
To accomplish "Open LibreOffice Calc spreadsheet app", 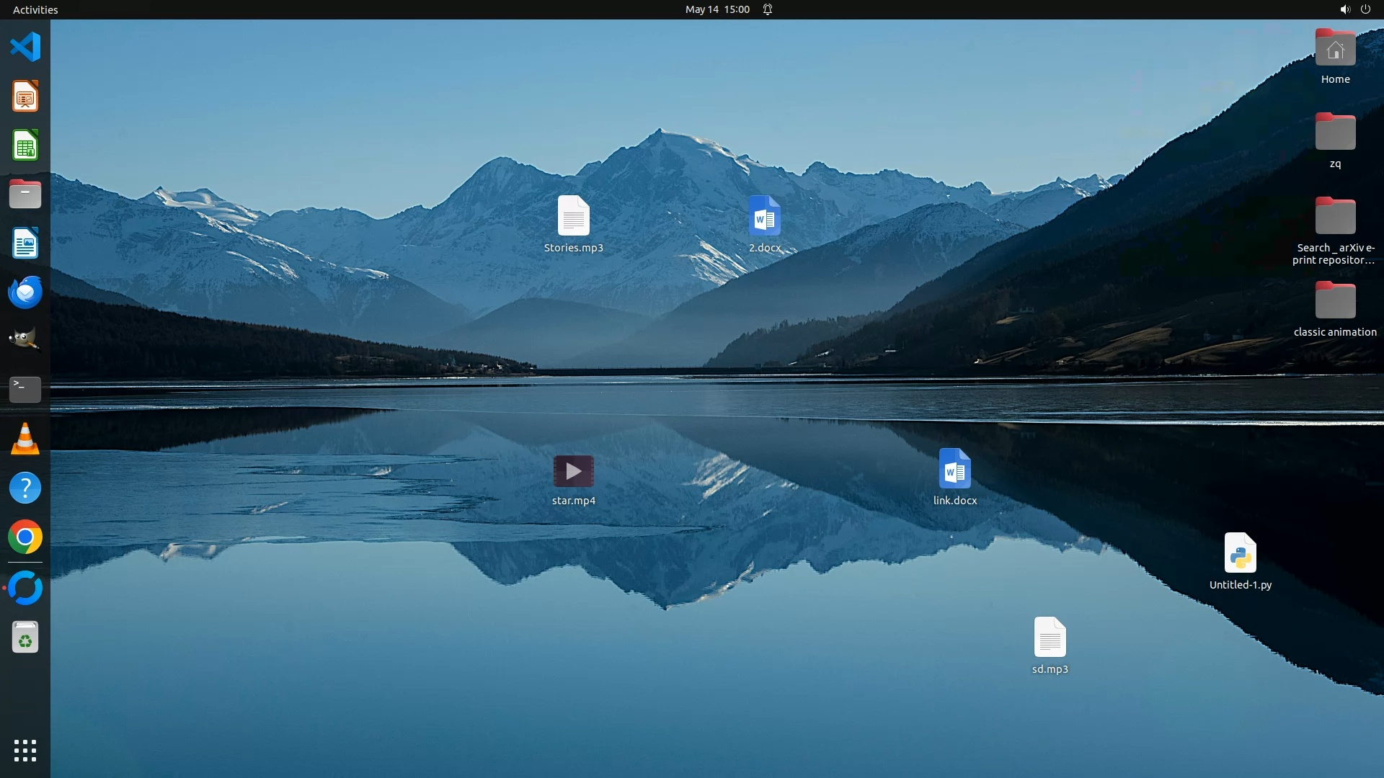I will (x=25, y=146).
